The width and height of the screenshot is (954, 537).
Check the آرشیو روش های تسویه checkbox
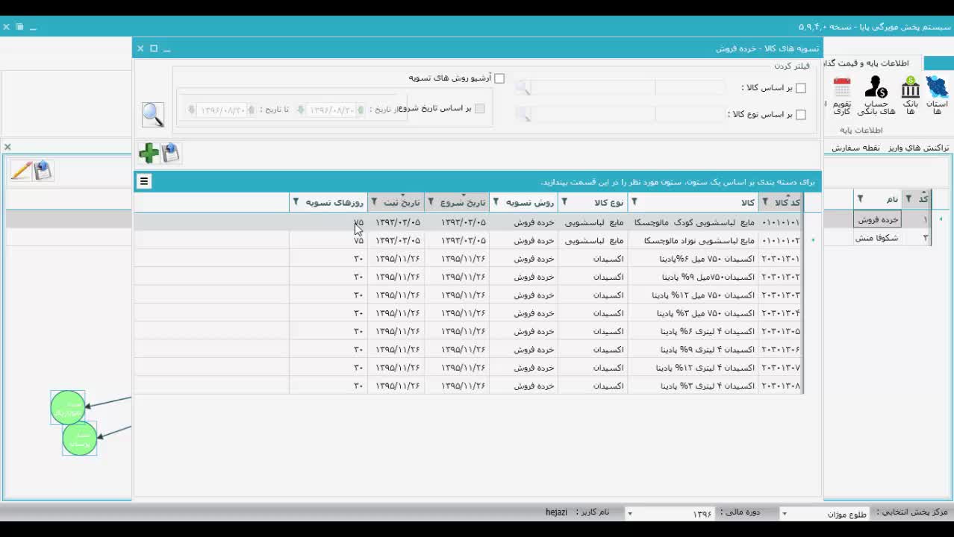point(499,78)
